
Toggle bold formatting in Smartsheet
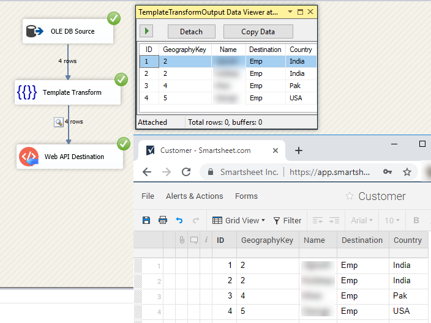[x=416, y=220]
